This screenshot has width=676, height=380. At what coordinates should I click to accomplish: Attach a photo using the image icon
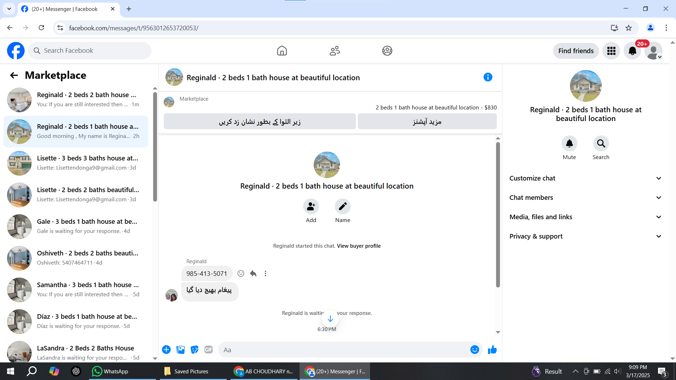pos(181,350)
